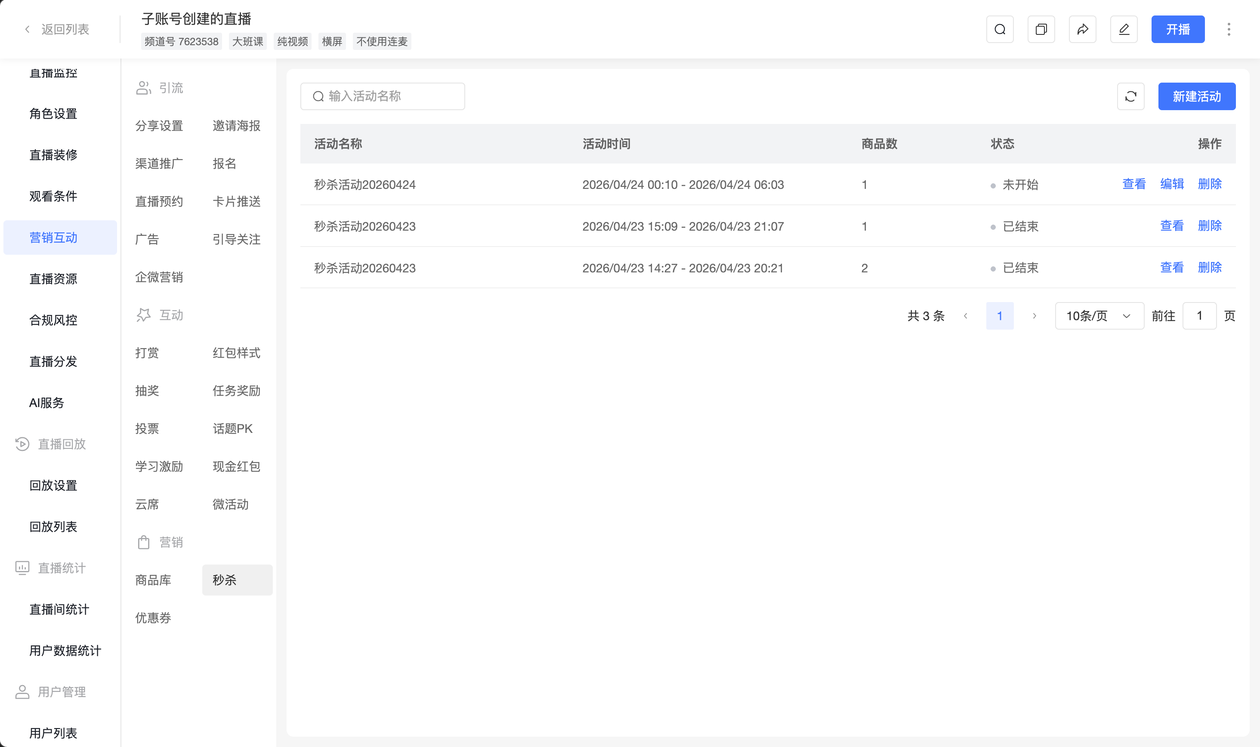Open AI服务 in left sidebar

47,403
